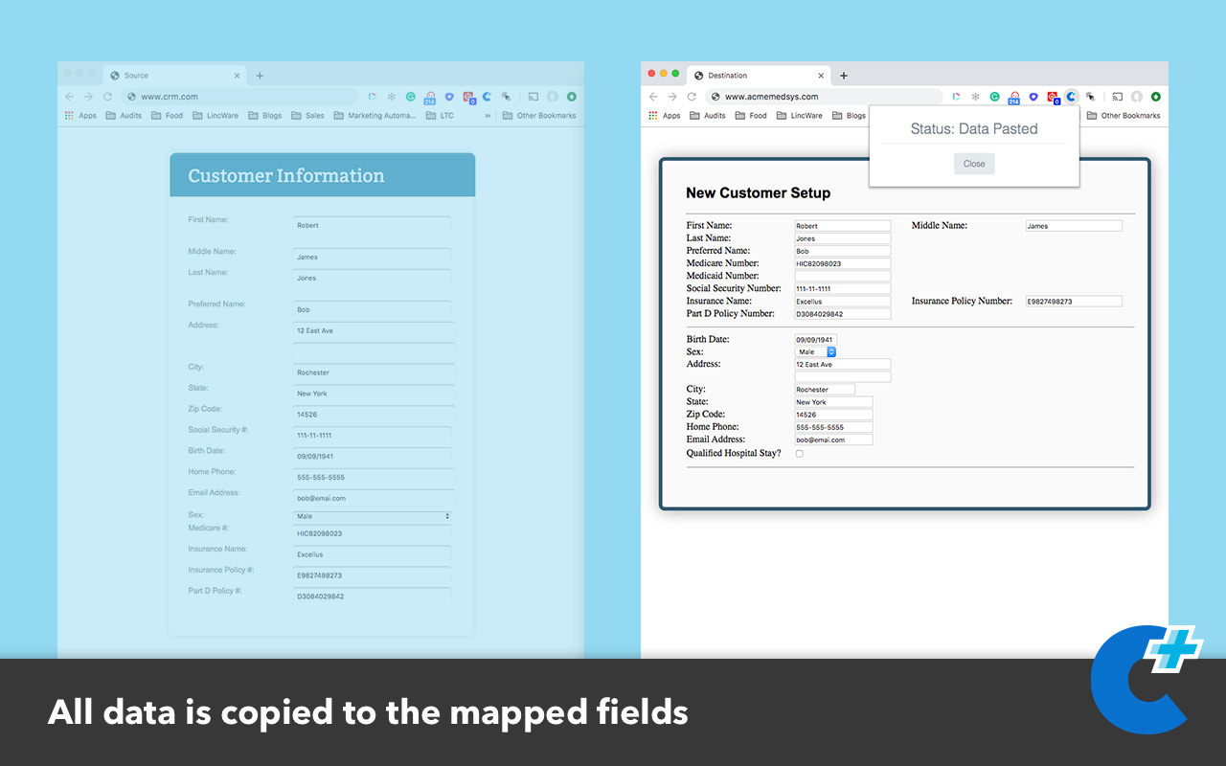Click the blue shield extension icon in Destination window
The height and width of the screenshot is (766, 1226).
1033,97
